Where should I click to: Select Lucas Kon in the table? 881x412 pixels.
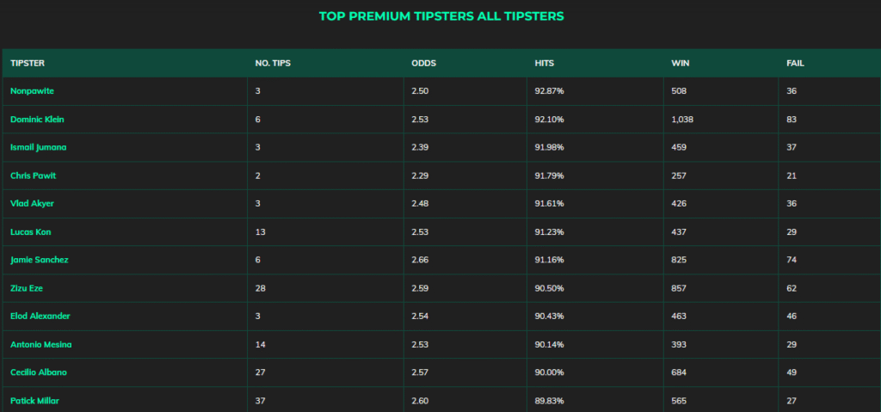click(31, 231)
